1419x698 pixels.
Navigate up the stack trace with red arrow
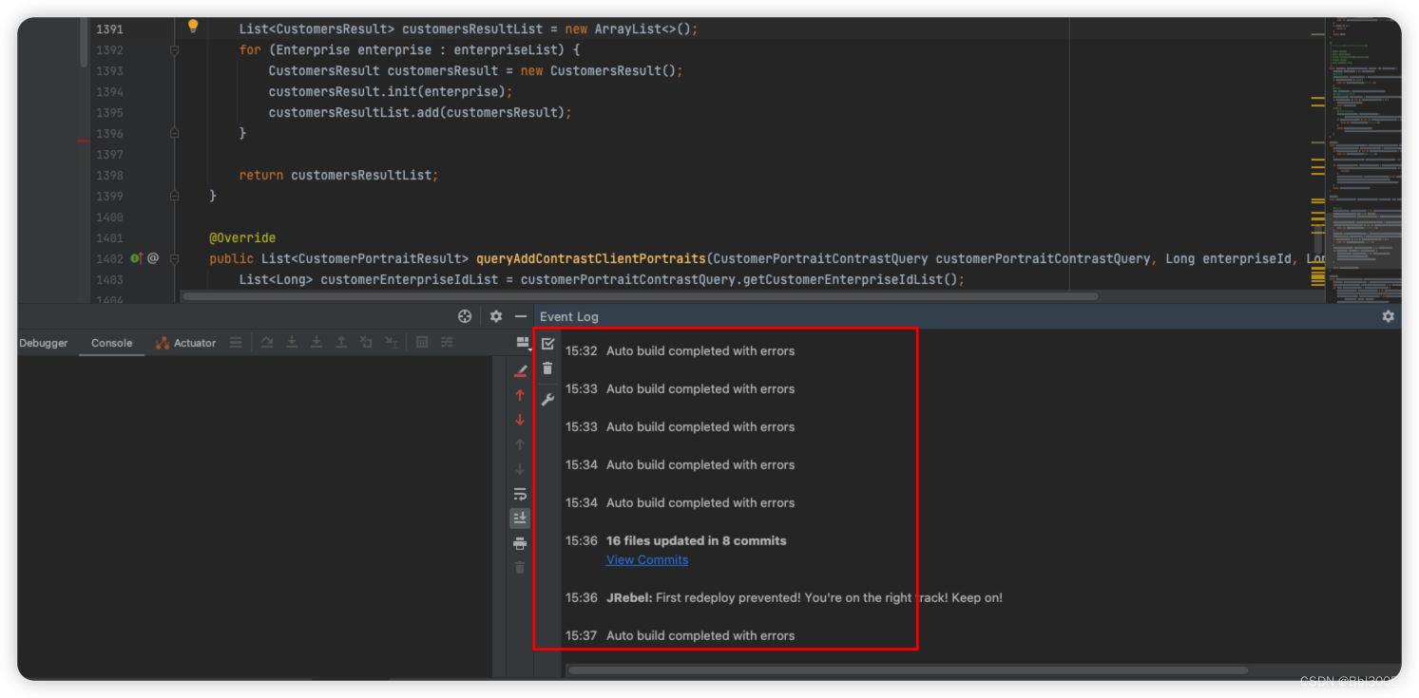coord(520,395)
